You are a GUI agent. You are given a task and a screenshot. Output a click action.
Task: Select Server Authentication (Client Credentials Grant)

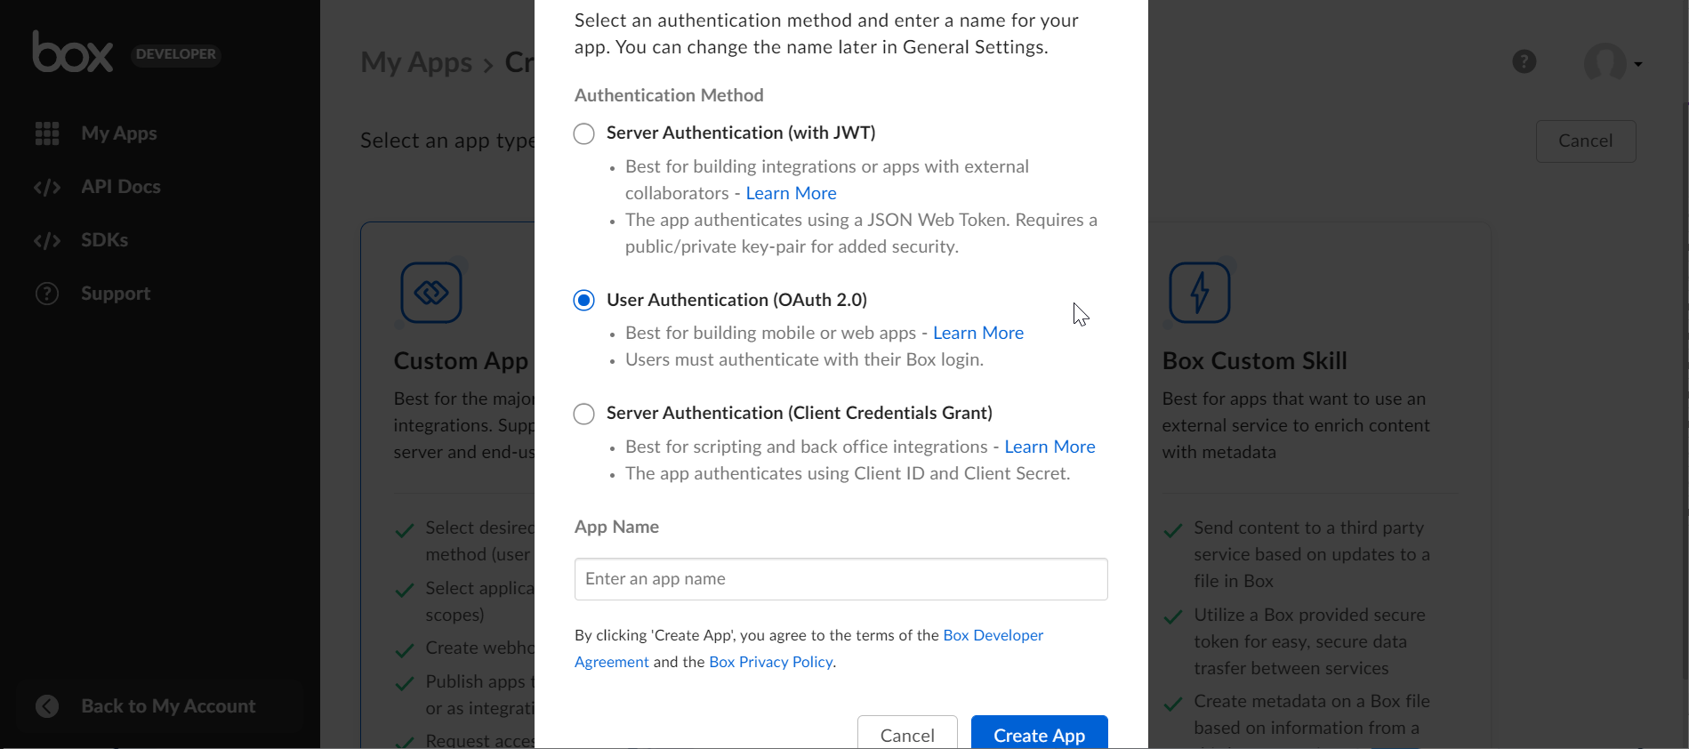(x=583, y=413)
